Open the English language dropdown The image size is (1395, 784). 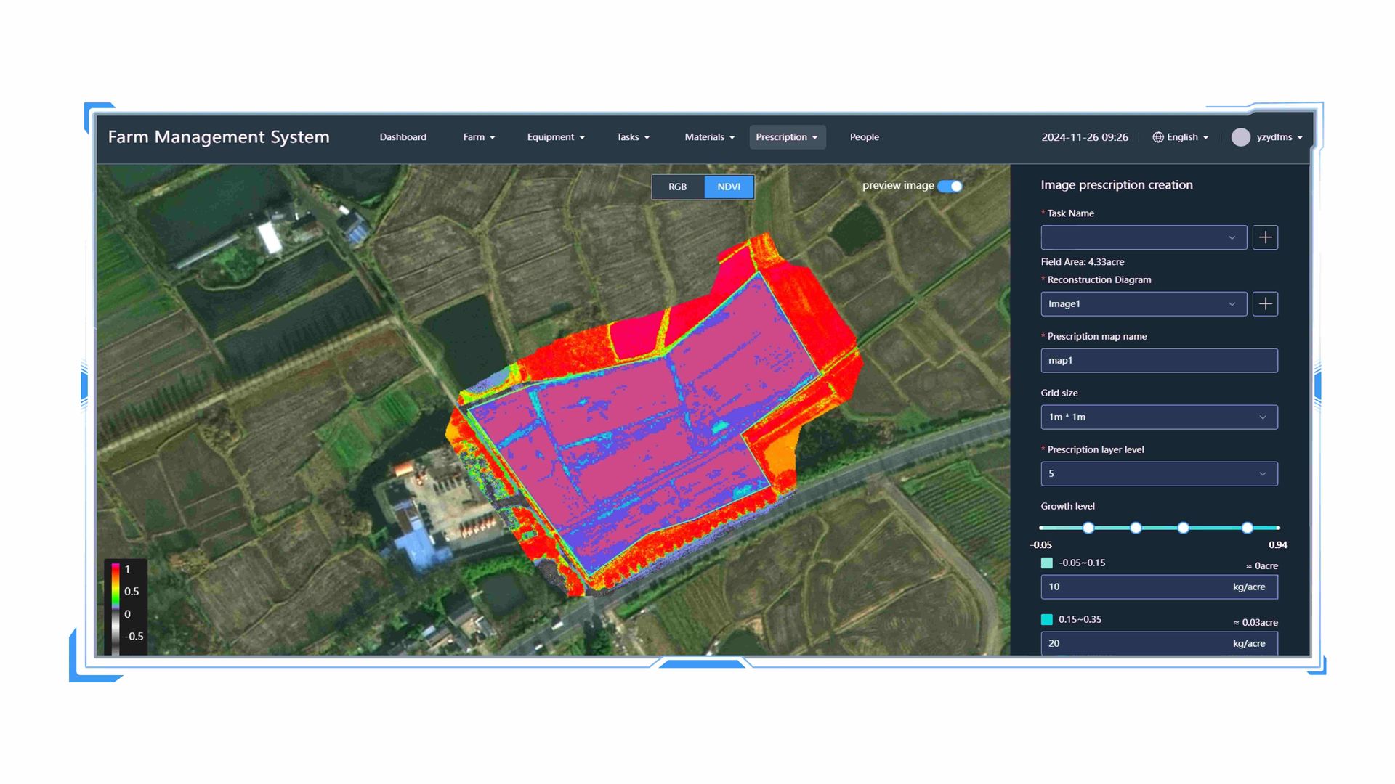(1183, 137)
